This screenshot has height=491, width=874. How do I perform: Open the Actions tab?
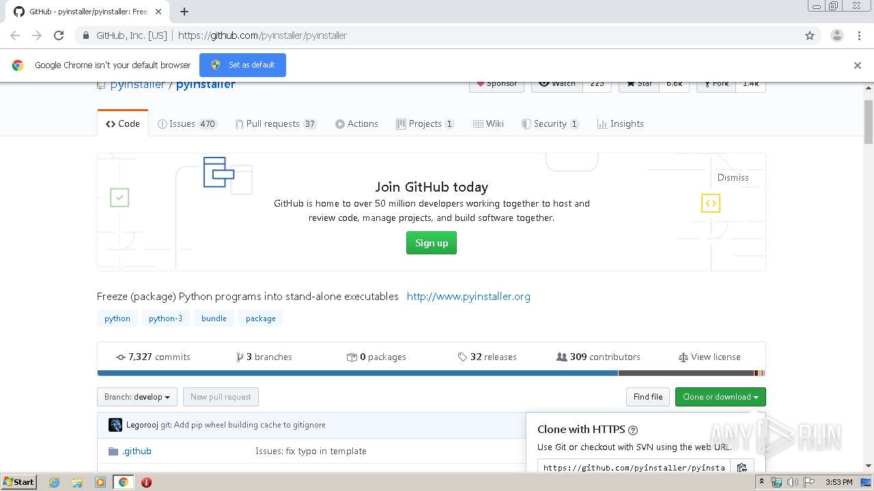pos(356,123)
